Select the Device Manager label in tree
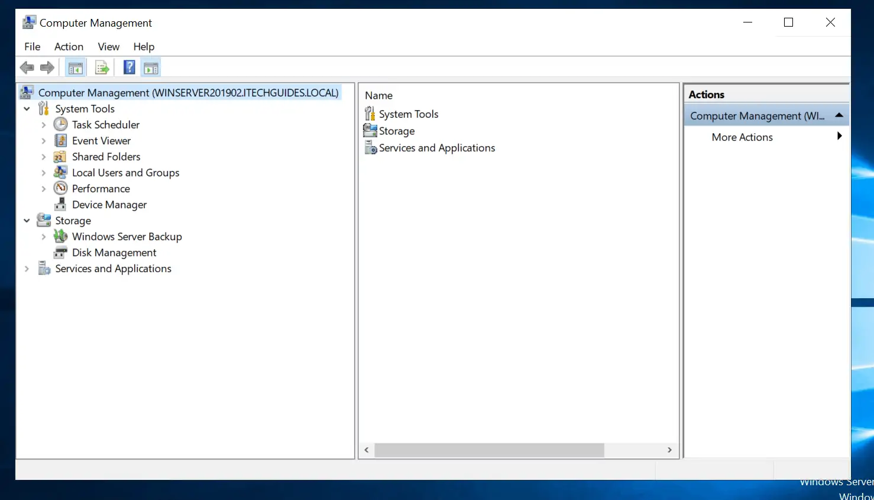Image resolution: width=874 pixels, height=500 pixels. coord(109,205)
